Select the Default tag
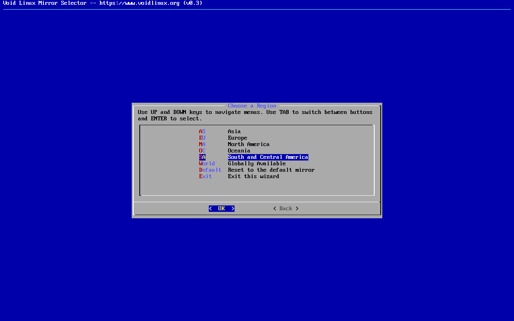This screenshot has width=514, height=321. point(210,170)
